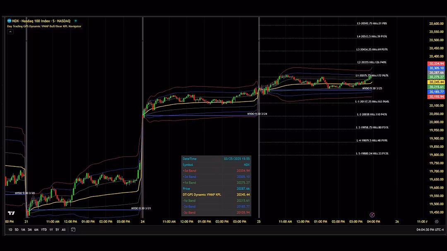Click the L5-20592.75 level label

click(372, 23)
